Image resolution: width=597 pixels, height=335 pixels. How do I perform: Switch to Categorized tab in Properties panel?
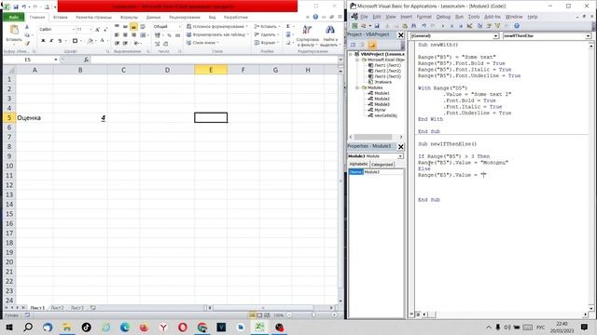click(x=382, y=165)
